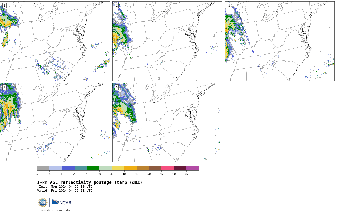Click the number label 1 on first panel
The width and height of the screenshot is (337, 213).
[4, 6]
